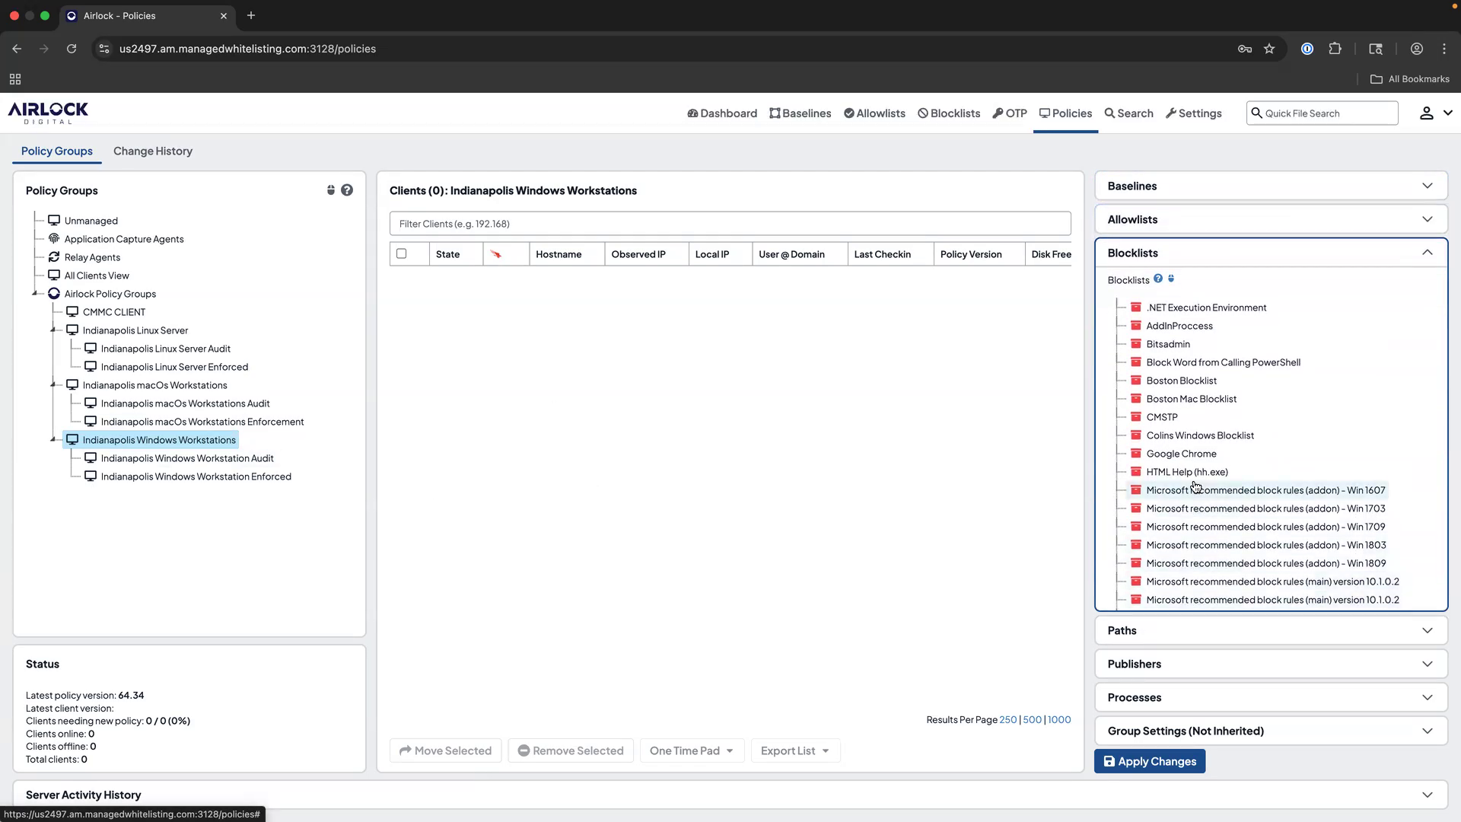Open the One Time Pad dropdown
Image resolution: width=1461 pixels, height=822 pixels.
[x=691, y=750]
